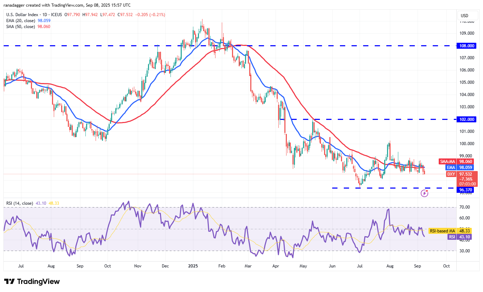Toggle the RSI (14, close) indicator off
483x292 pixels.
tap(19, 203)
